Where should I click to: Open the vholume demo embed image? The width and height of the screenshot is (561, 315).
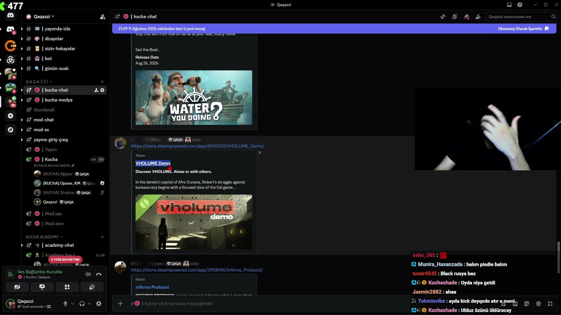click(194, 222)
